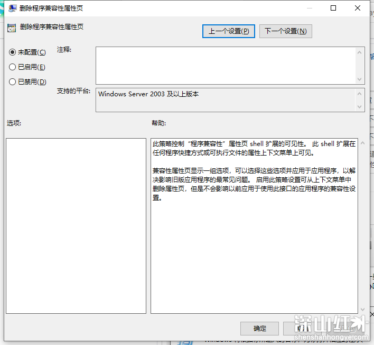Click the up arrow of the 帮助 scrollbar
The height and width of the screenshot is (345, 374).
(361, 144)
